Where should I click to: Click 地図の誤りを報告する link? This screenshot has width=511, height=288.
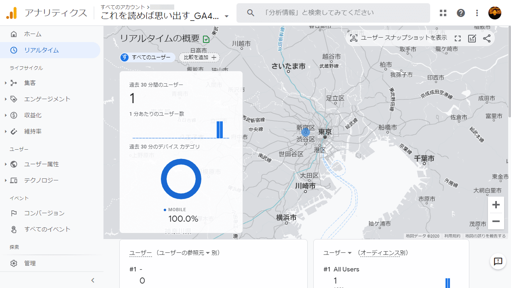coord(485,236)
